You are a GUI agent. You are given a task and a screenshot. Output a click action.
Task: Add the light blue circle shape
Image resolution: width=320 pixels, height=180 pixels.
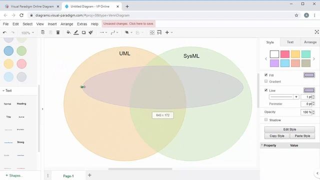[x=8, y=77]
